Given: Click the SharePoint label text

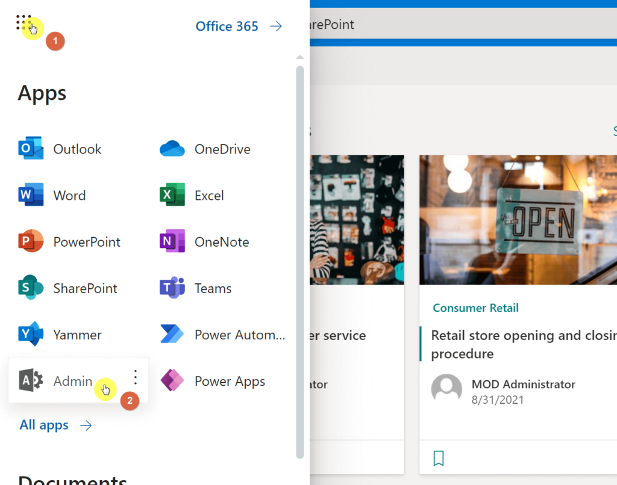Looking at the screenshot, I should [85, 288].
